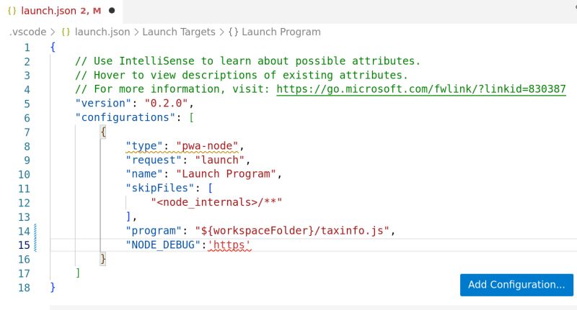Click the opening bracket after "skipFiles"
This screenshot has width=577, height=310.
pyautogui.click(x=210, y=188)
